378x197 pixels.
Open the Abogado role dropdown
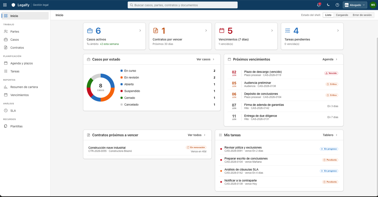click(x=355, y=5)
